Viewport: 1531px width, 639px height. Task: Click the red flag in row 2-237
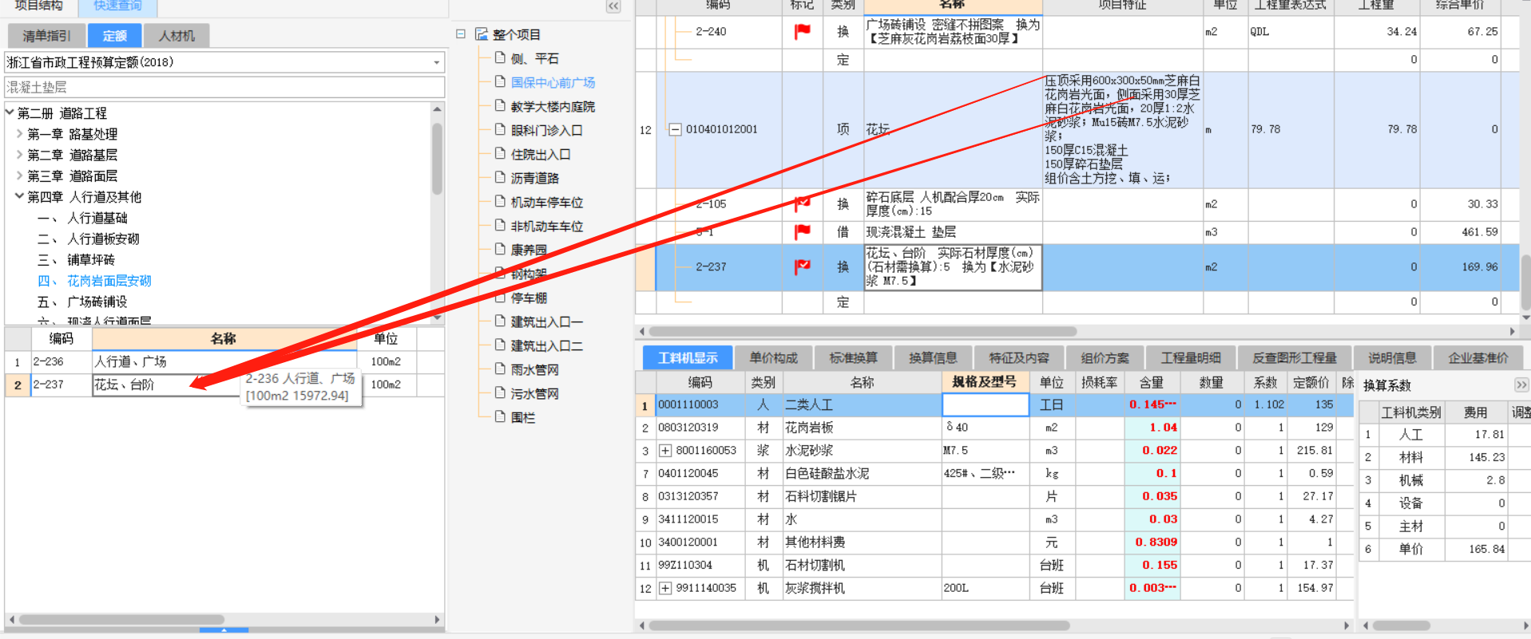[802, 266]
